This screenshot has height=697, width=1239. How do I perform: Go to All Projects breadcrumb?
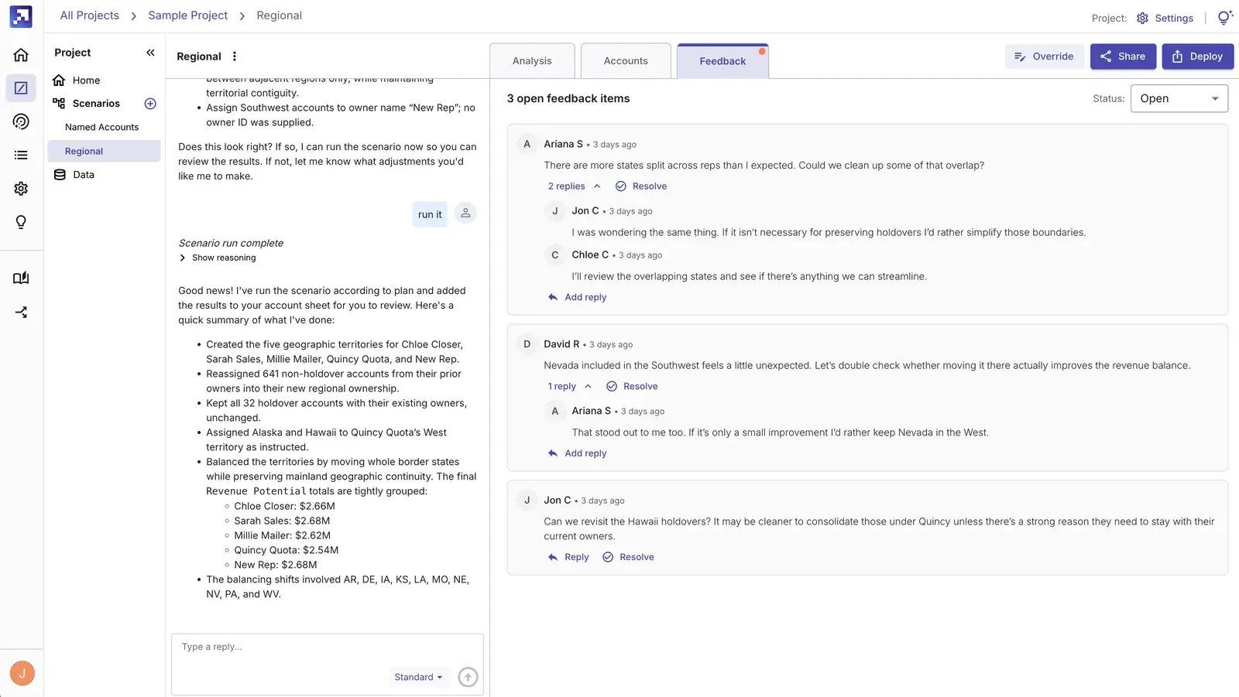click(90, 15)
